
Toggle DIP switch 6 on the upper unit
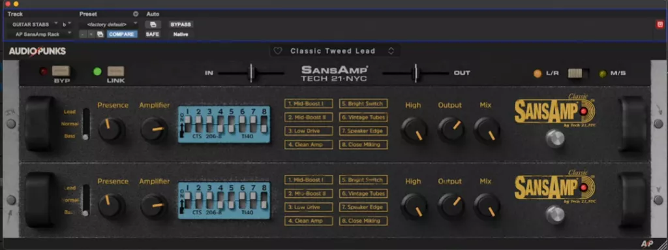tap(243, 124)
